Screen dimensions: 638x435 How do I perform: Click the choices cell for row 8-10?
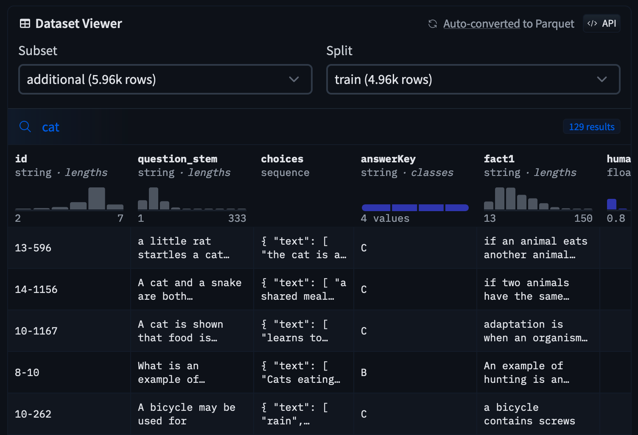click(x=303, y=373)
